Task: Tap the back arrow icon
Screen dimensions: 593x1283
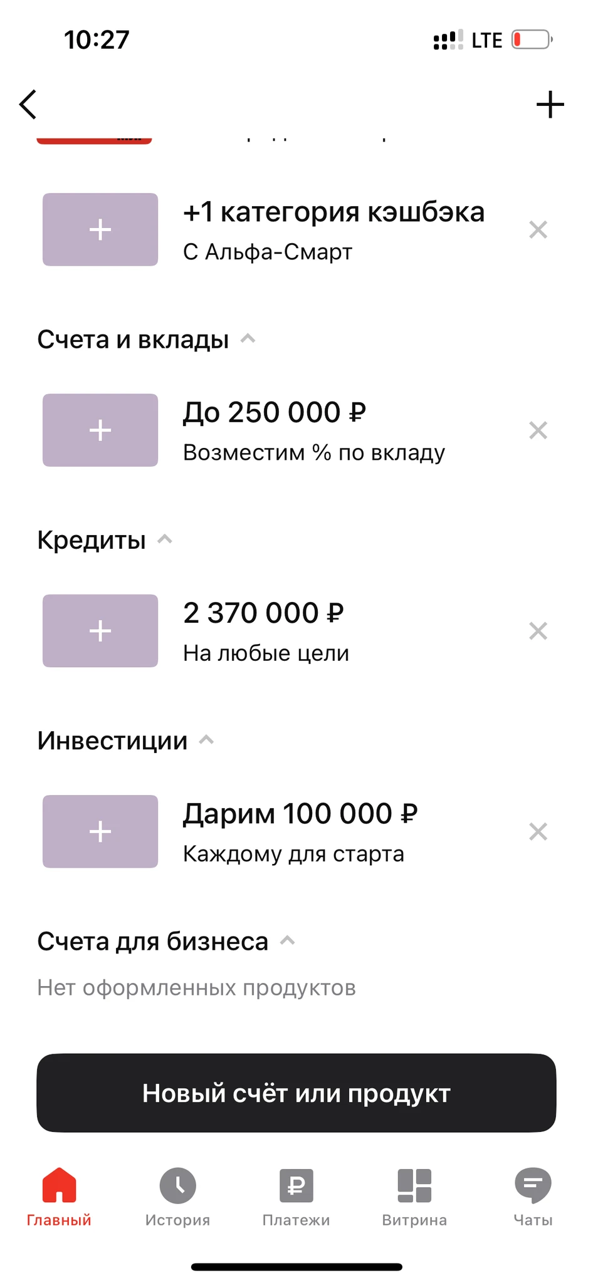Action: (28, 104)
